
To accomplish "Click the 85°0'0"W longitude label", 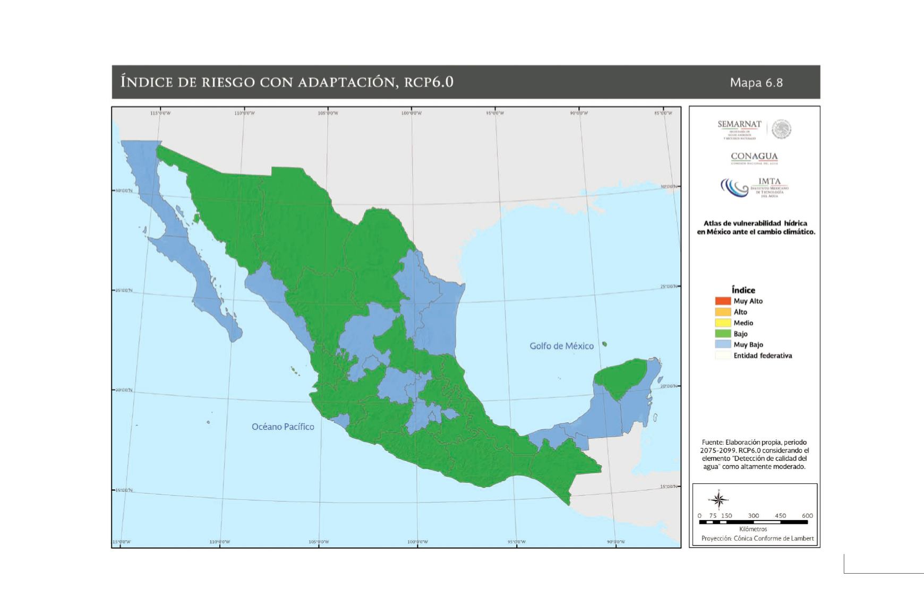I will pos(663,113).
